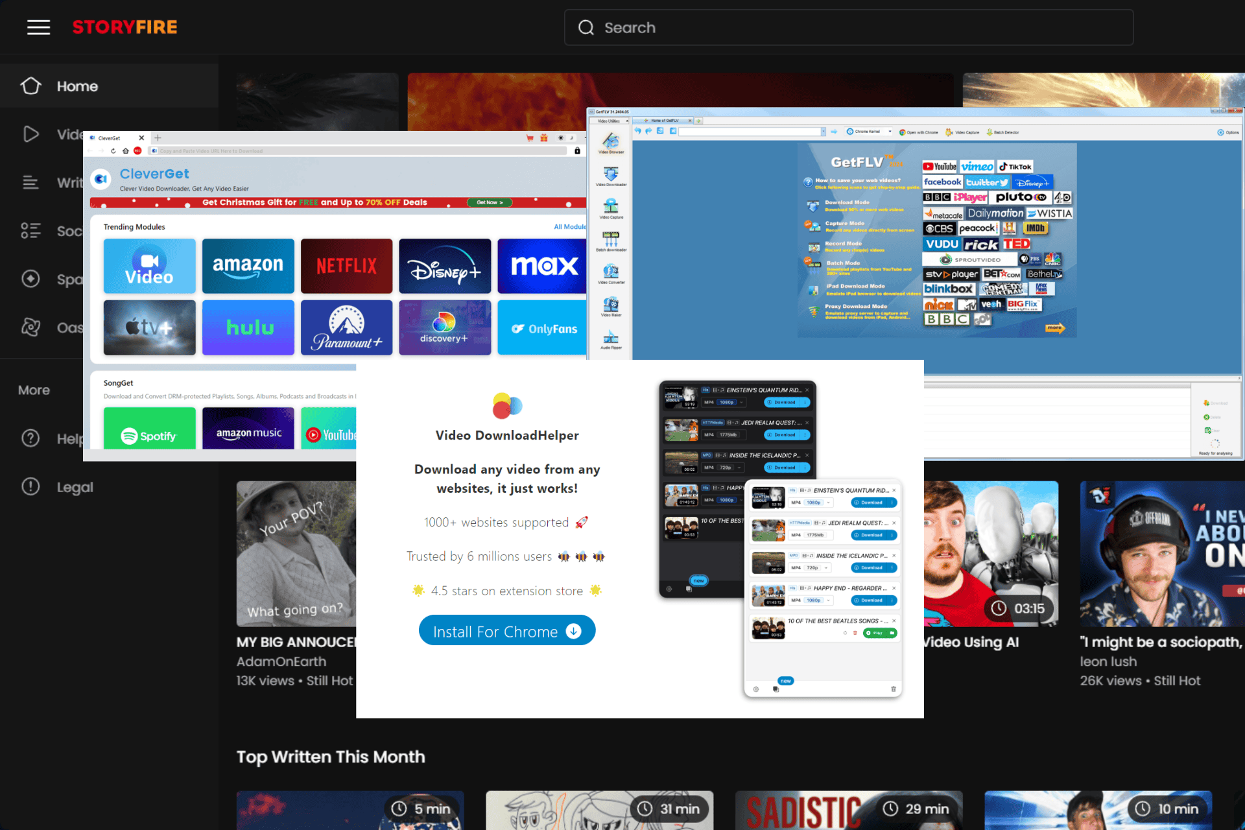The width and height of the screenshot is (1245, 830).
Task: Open the All Modules link
Action: click(x=570, y=227)
